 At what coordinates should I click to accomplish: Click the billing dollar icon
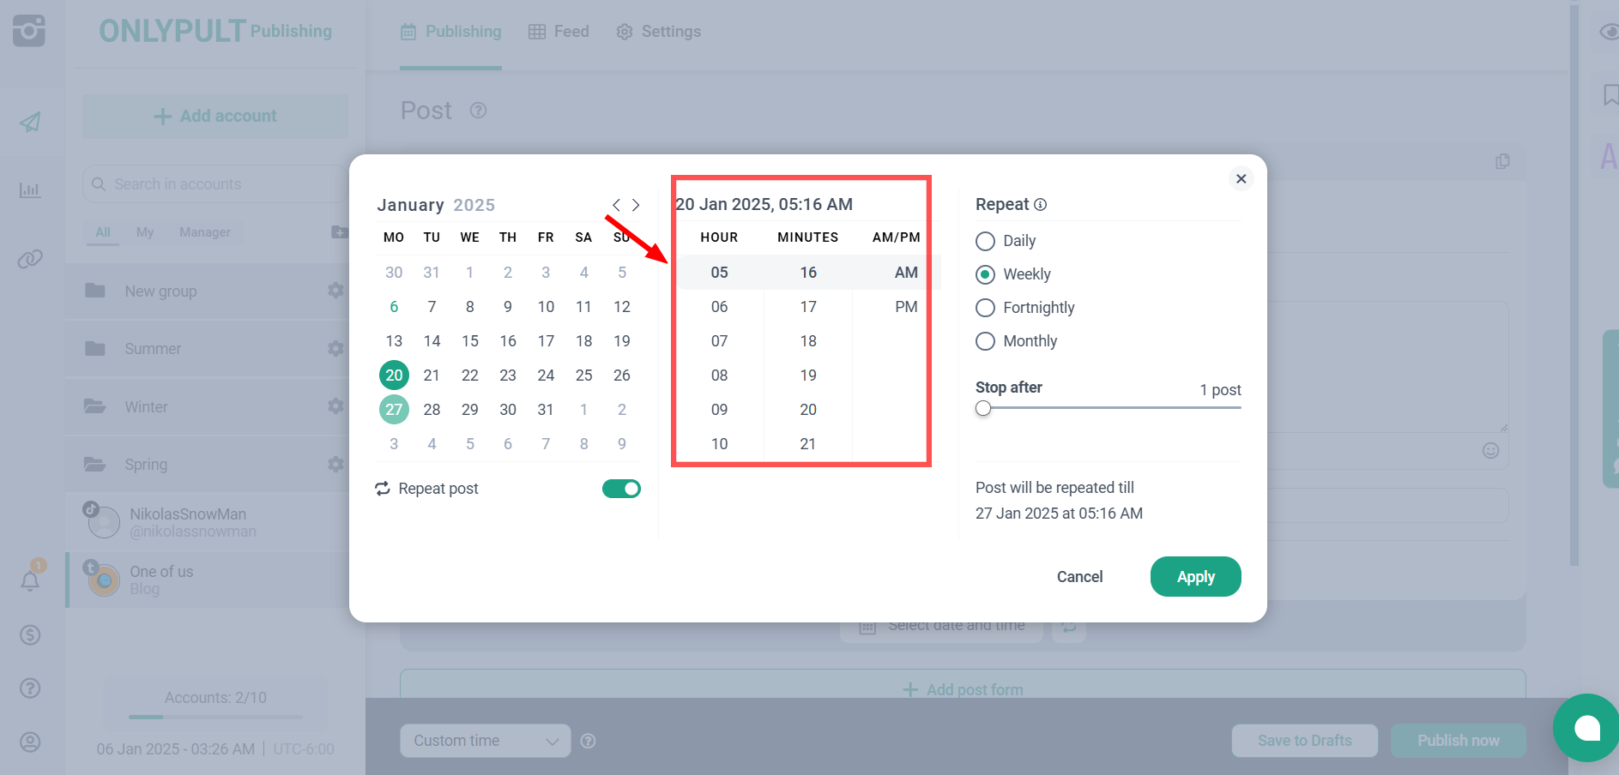point(30,635)
